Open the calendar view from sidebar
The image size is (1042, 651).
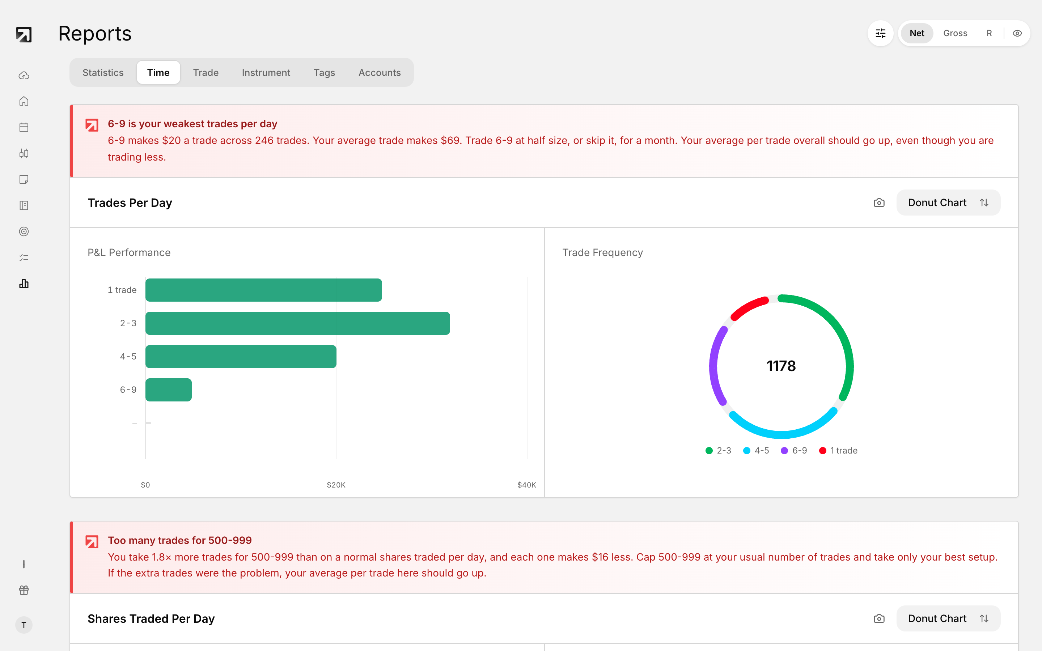point(24,127)
